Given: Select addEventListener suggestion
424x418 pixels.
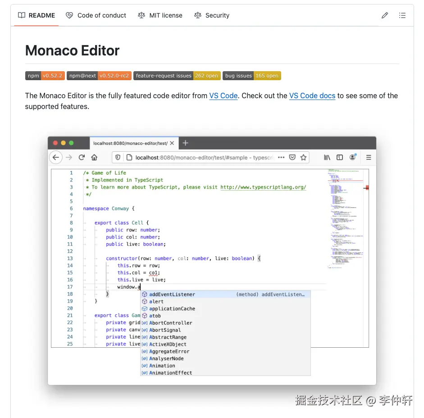Looking at the screenshot, I should click(225, 295).
